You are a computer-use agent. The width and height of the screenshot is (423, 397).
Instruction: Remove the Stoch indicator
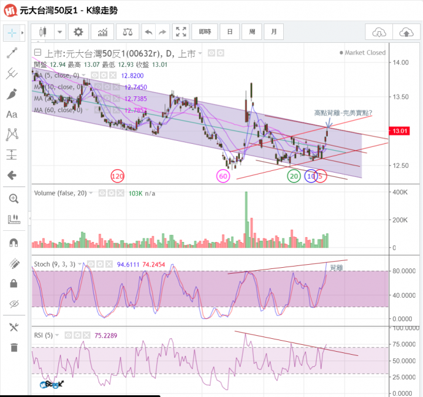click(109, 264)
